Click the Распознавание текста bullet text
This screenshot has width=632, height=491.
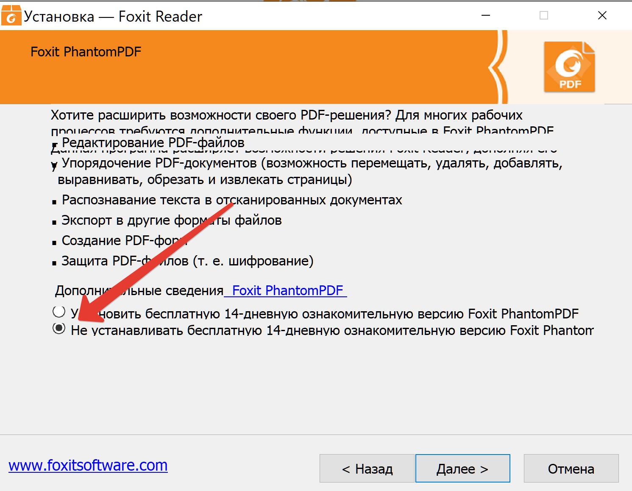(x=232, y=200)
